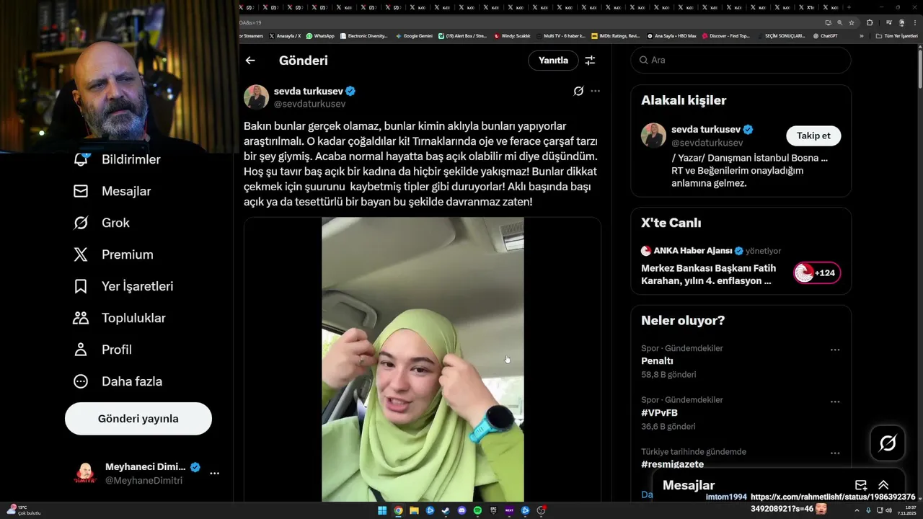Open Profil from the sidebar

coord(102,350)
